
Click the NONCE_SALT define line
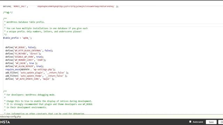(61, 6)
